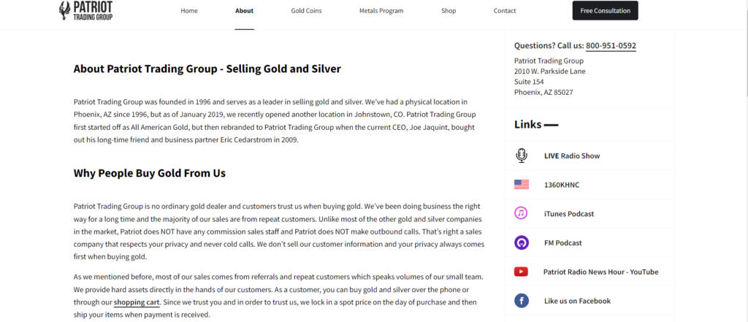748x322 pixels.
Task: Open the Home menu item
Action: tap(189, 10)
